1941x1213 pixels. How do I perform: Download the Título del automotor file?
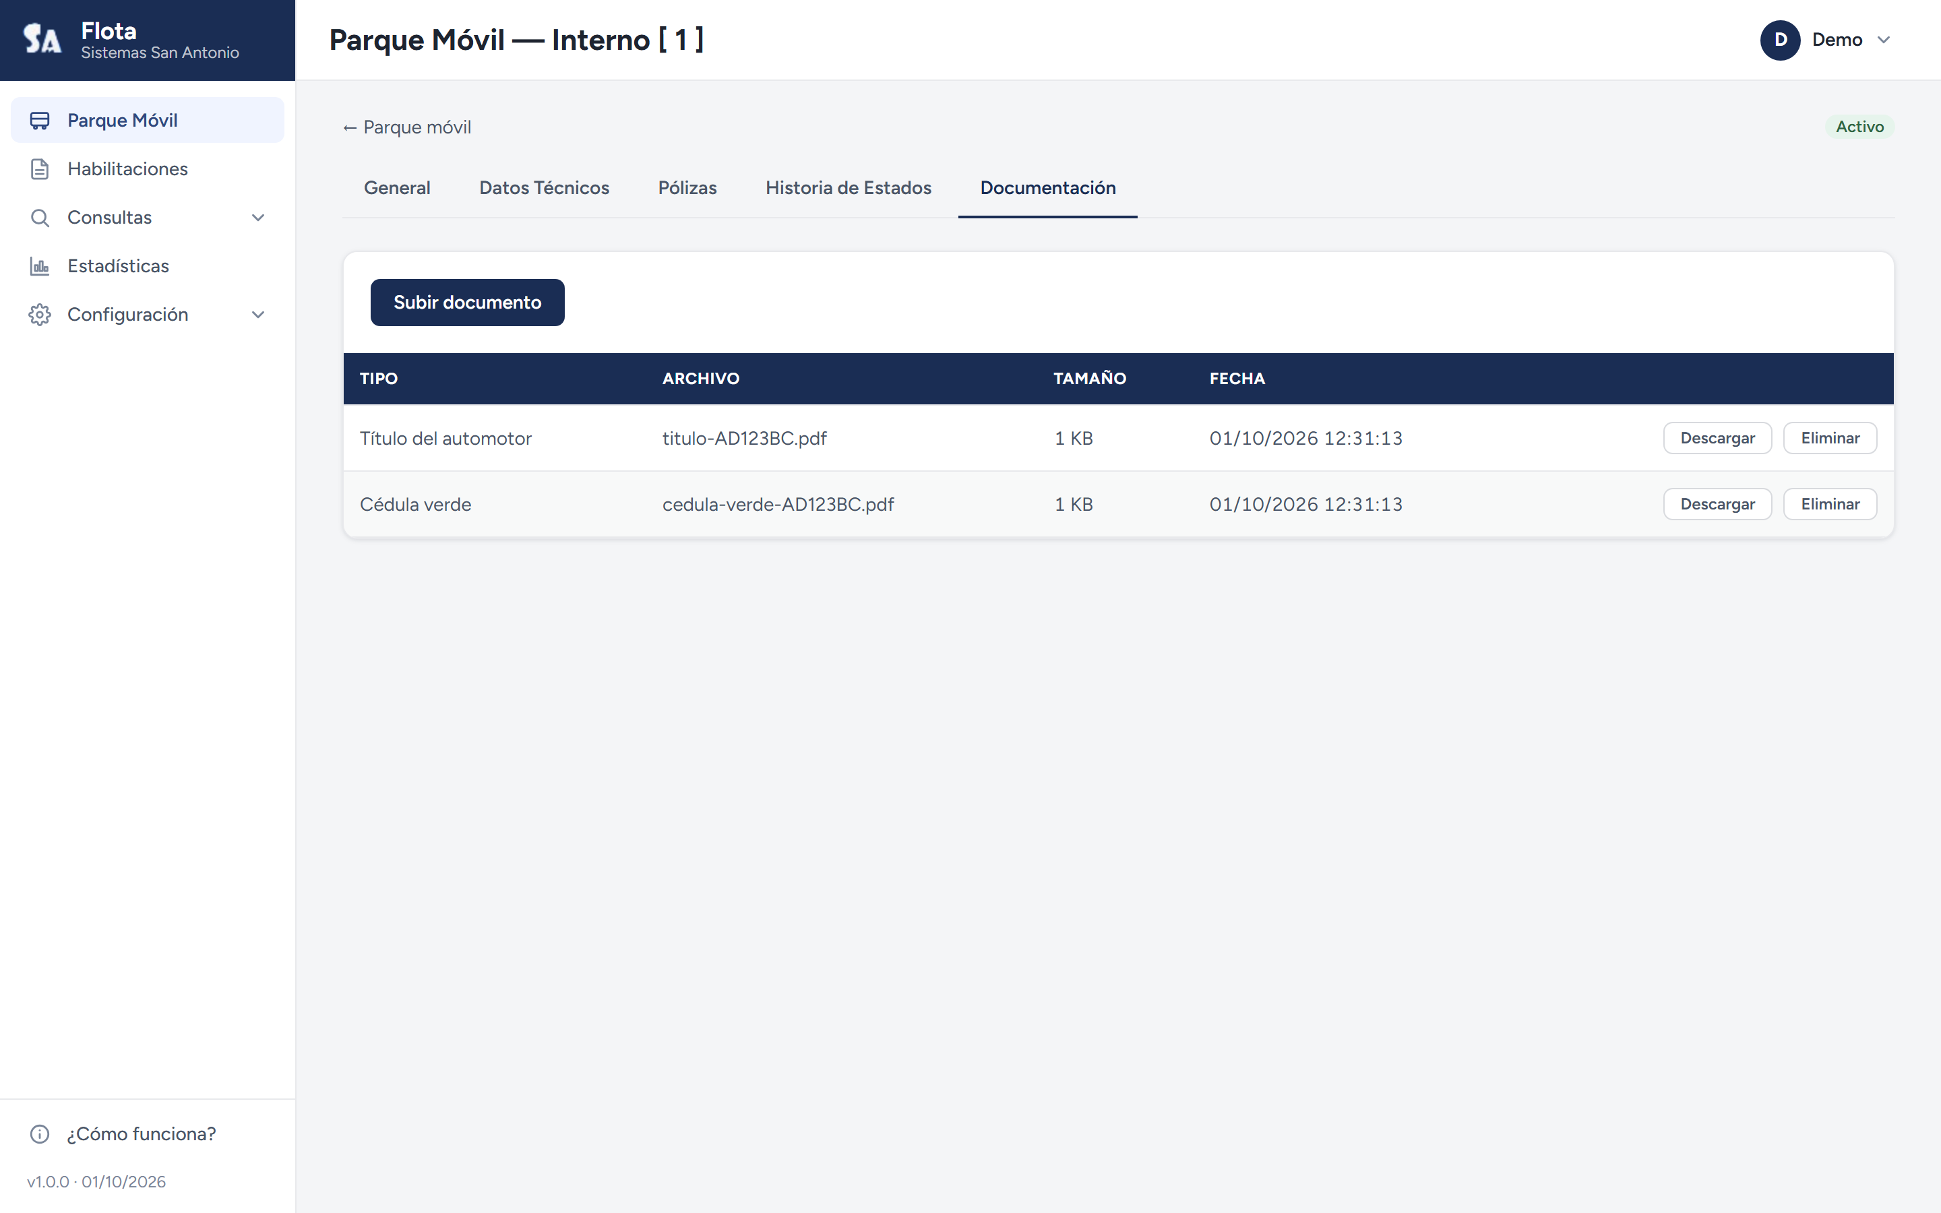(x=1717, y=438)
